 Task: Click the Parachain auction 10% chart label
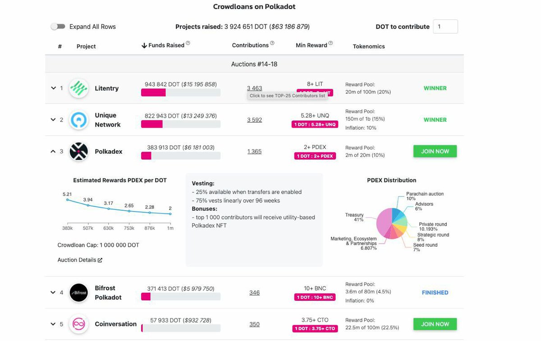[x=425, y=196]
